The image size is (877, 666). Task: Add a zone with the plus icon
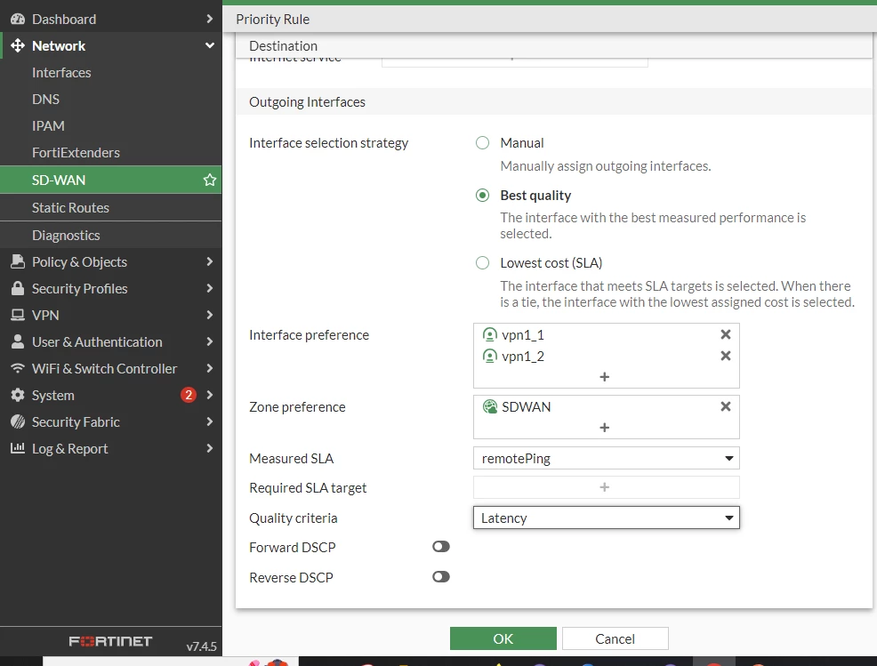pyautogui.click(x=604, y=428)
